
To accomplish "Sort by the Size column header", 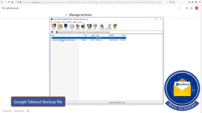I will tap(86, 35).
